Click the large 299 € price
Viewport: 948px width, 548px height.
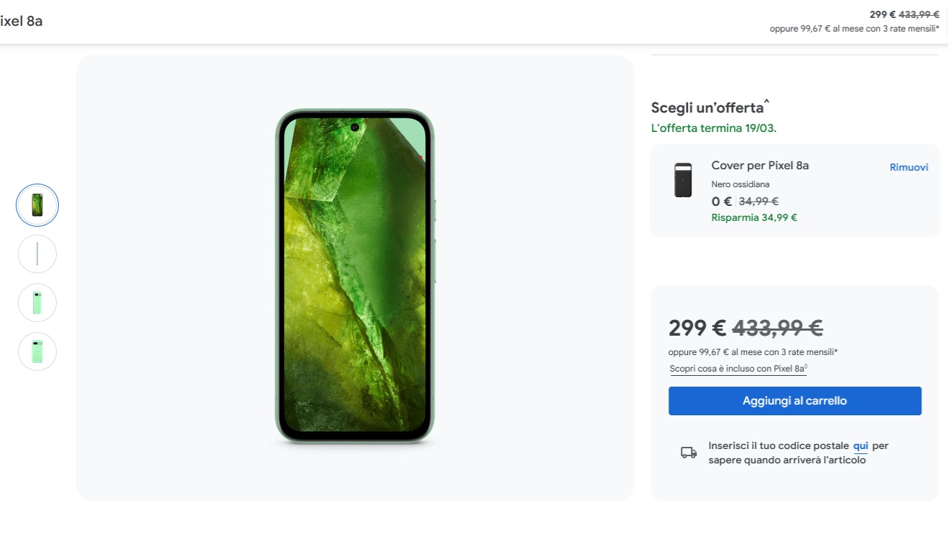697,328
